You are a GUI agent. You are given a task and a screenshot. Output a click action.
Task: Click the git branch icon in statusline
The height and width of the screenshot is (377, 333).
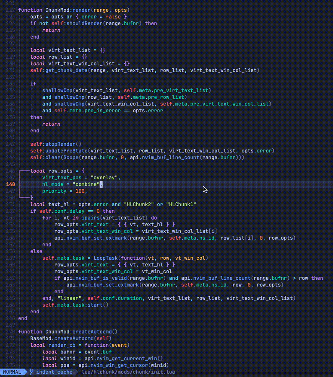tap(32, 372)
